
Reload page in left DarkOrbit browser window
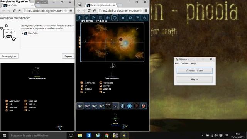point(14,11)
